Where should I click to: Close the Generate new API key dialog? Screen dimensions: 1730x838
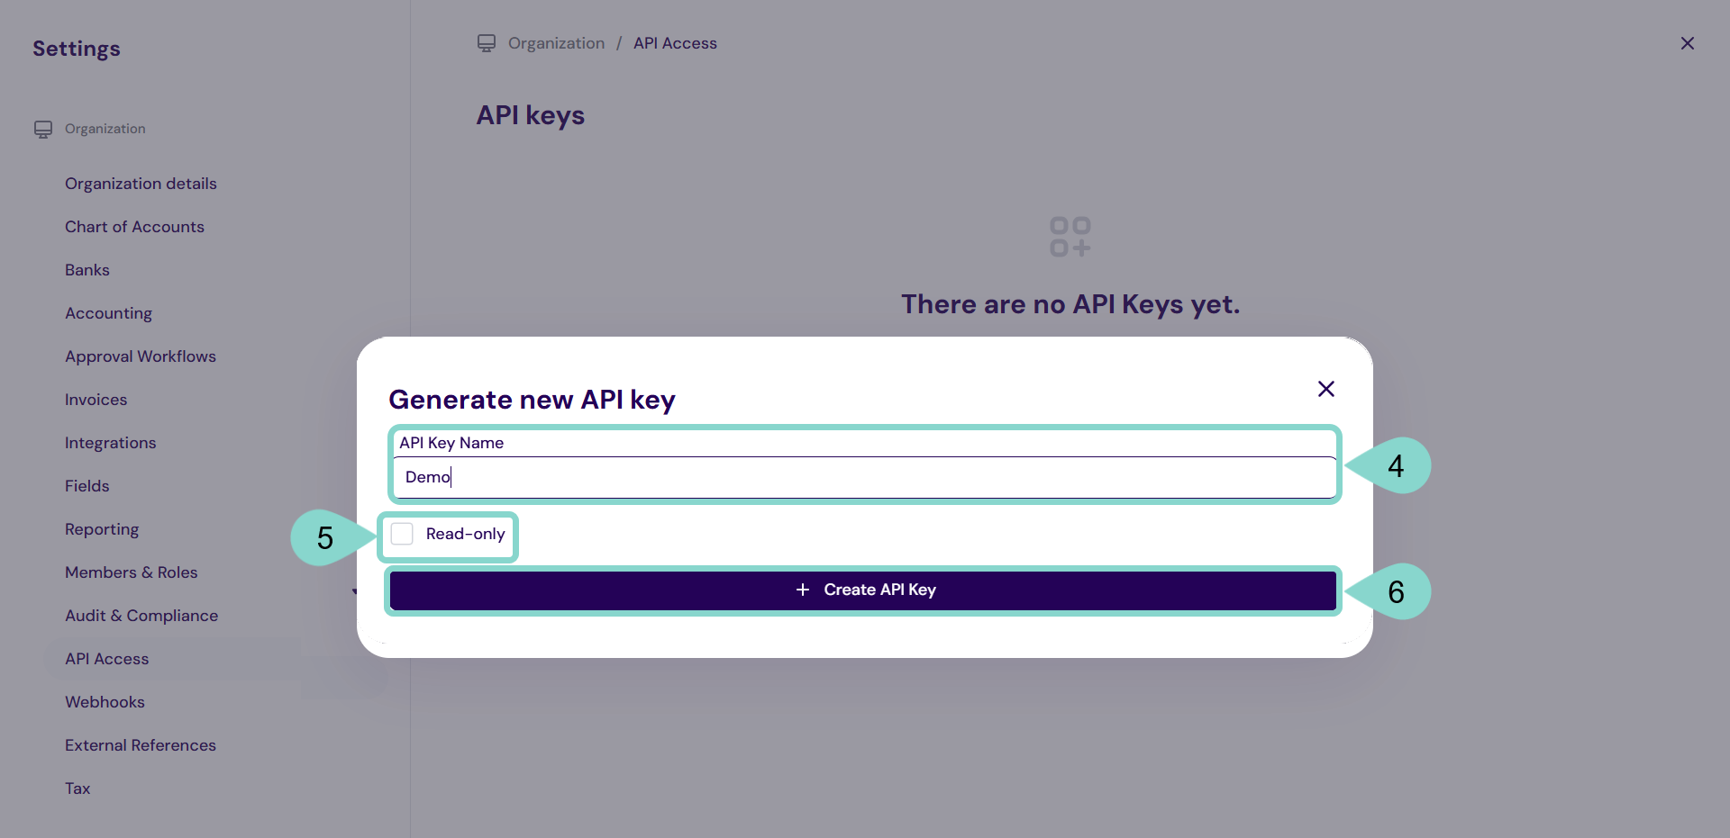coord(1325,389)
